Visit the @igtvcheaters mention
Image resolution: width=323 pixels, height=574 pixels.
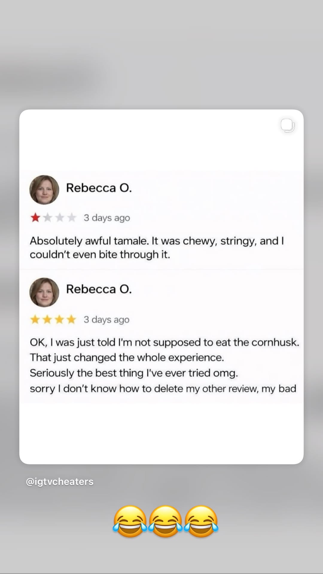click(x=60, y=482)
